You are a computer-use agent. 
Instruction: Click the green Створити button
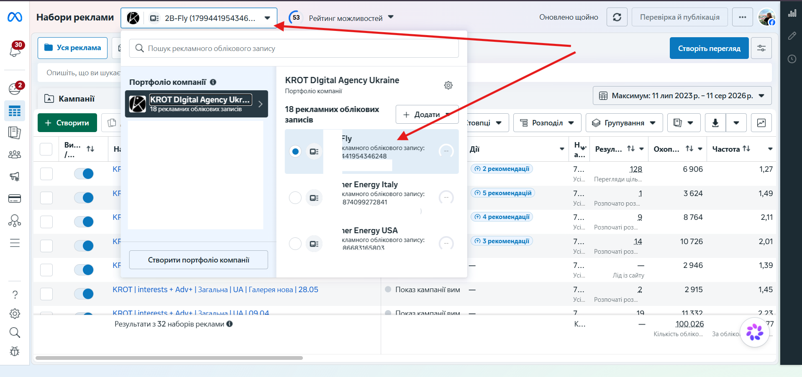67,123
